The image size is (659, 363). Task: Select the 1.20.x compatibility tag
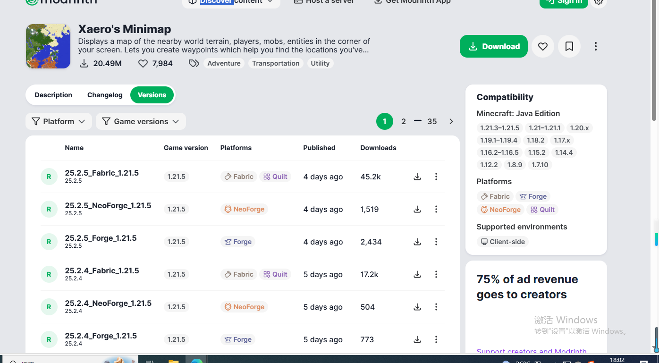[579, 128]
